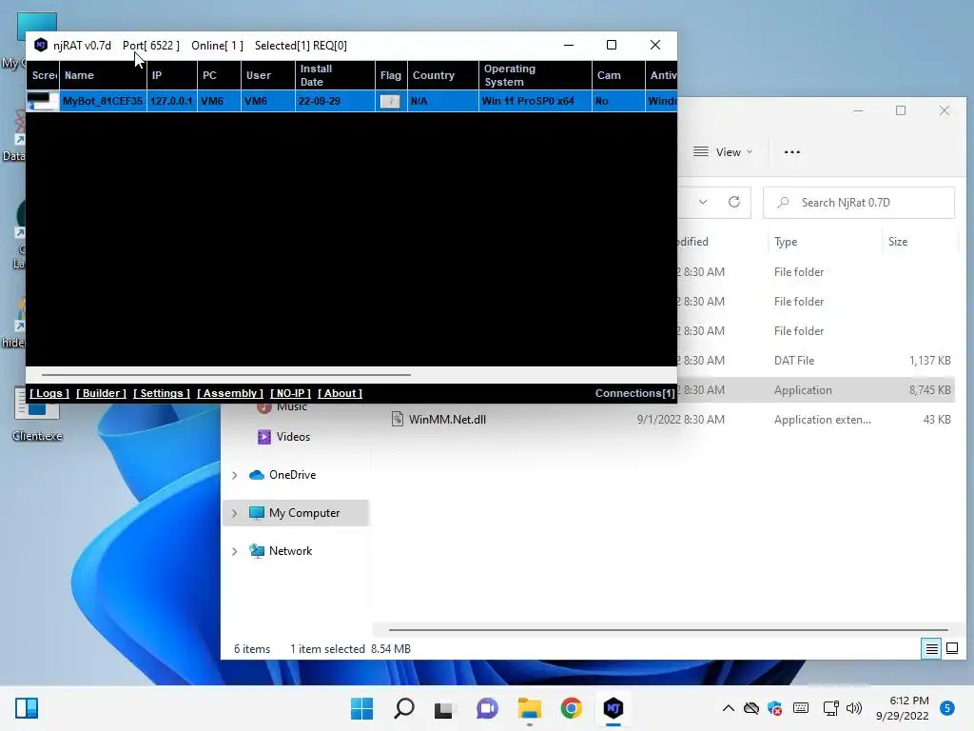Click the OneDrive cloud icon in sidebar
The width and height of the screenshot is (974, 731).
pyautogui.click(x=257, y=475)
